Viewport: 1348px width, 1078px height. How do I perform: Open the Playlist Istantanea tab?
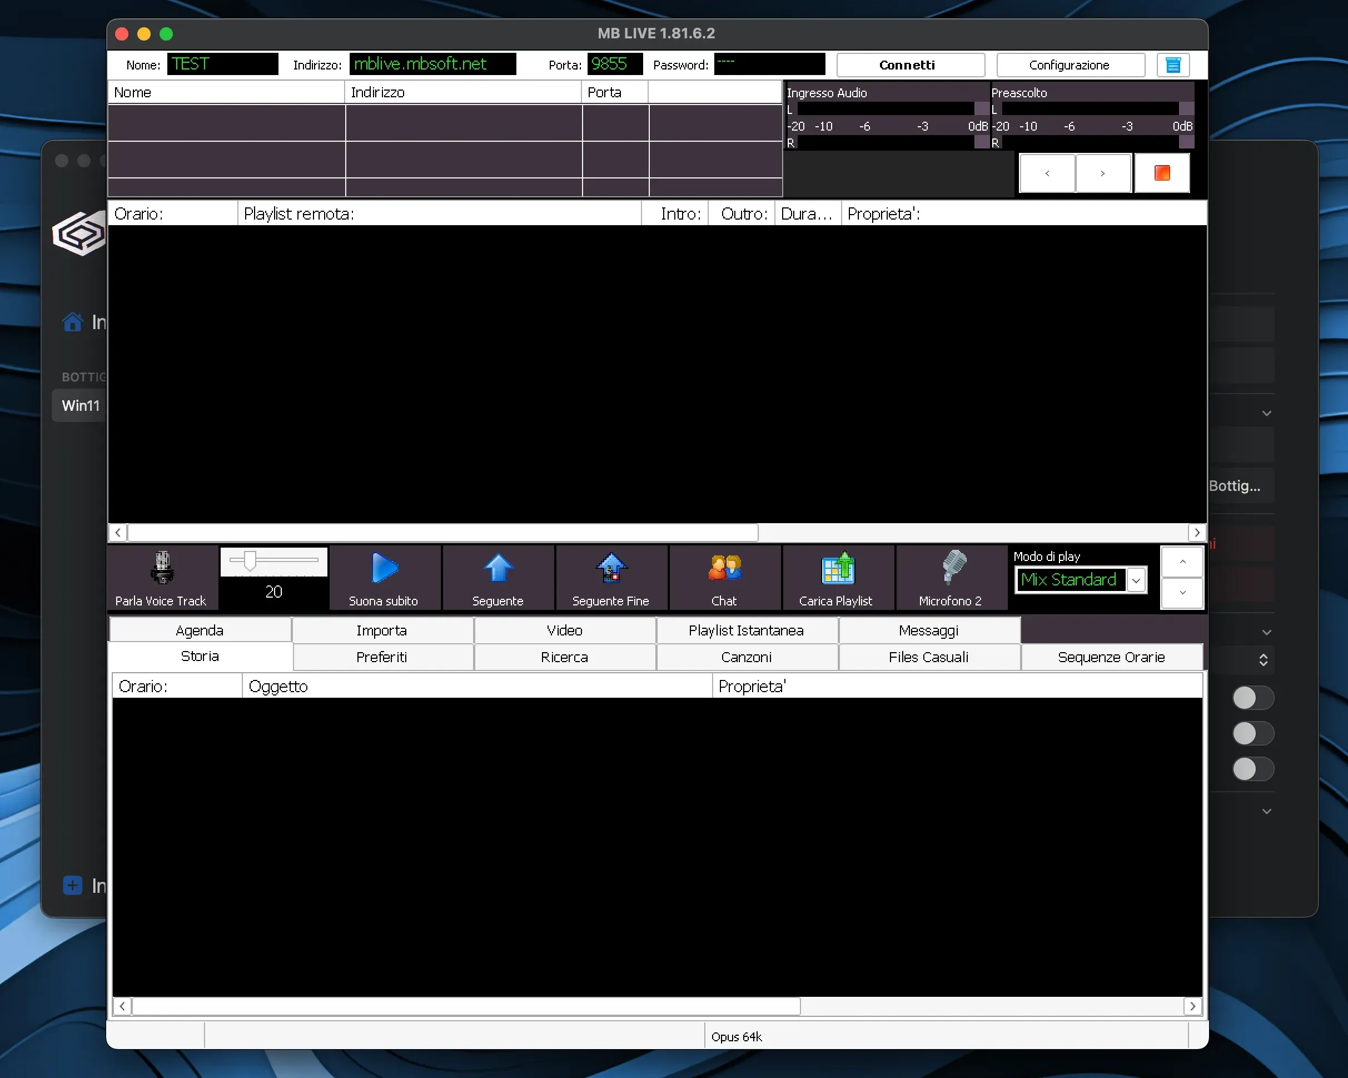click(747, 630)
